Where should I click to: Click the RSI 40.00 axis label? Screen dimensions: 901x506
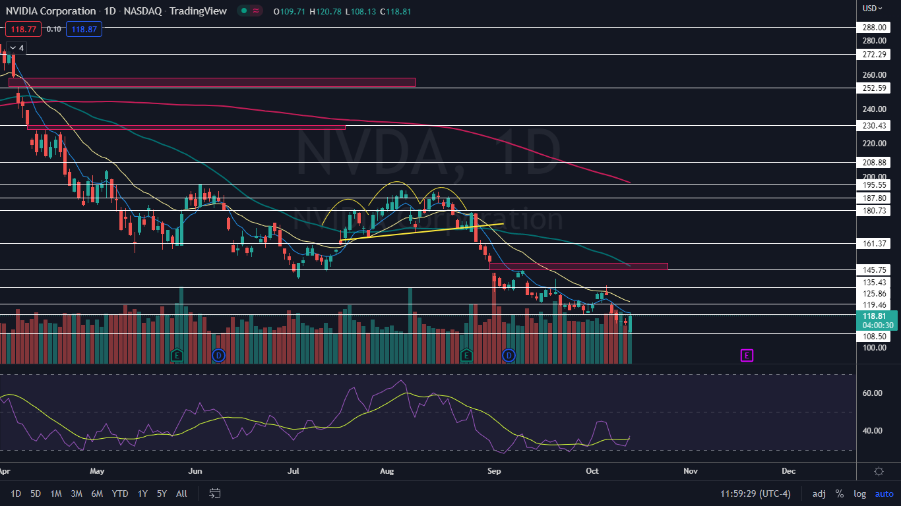point(872,431)
